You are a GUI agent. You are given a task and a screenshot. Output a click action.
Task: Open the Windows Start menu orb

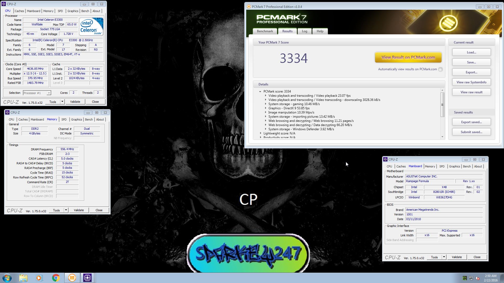point(7,278)
